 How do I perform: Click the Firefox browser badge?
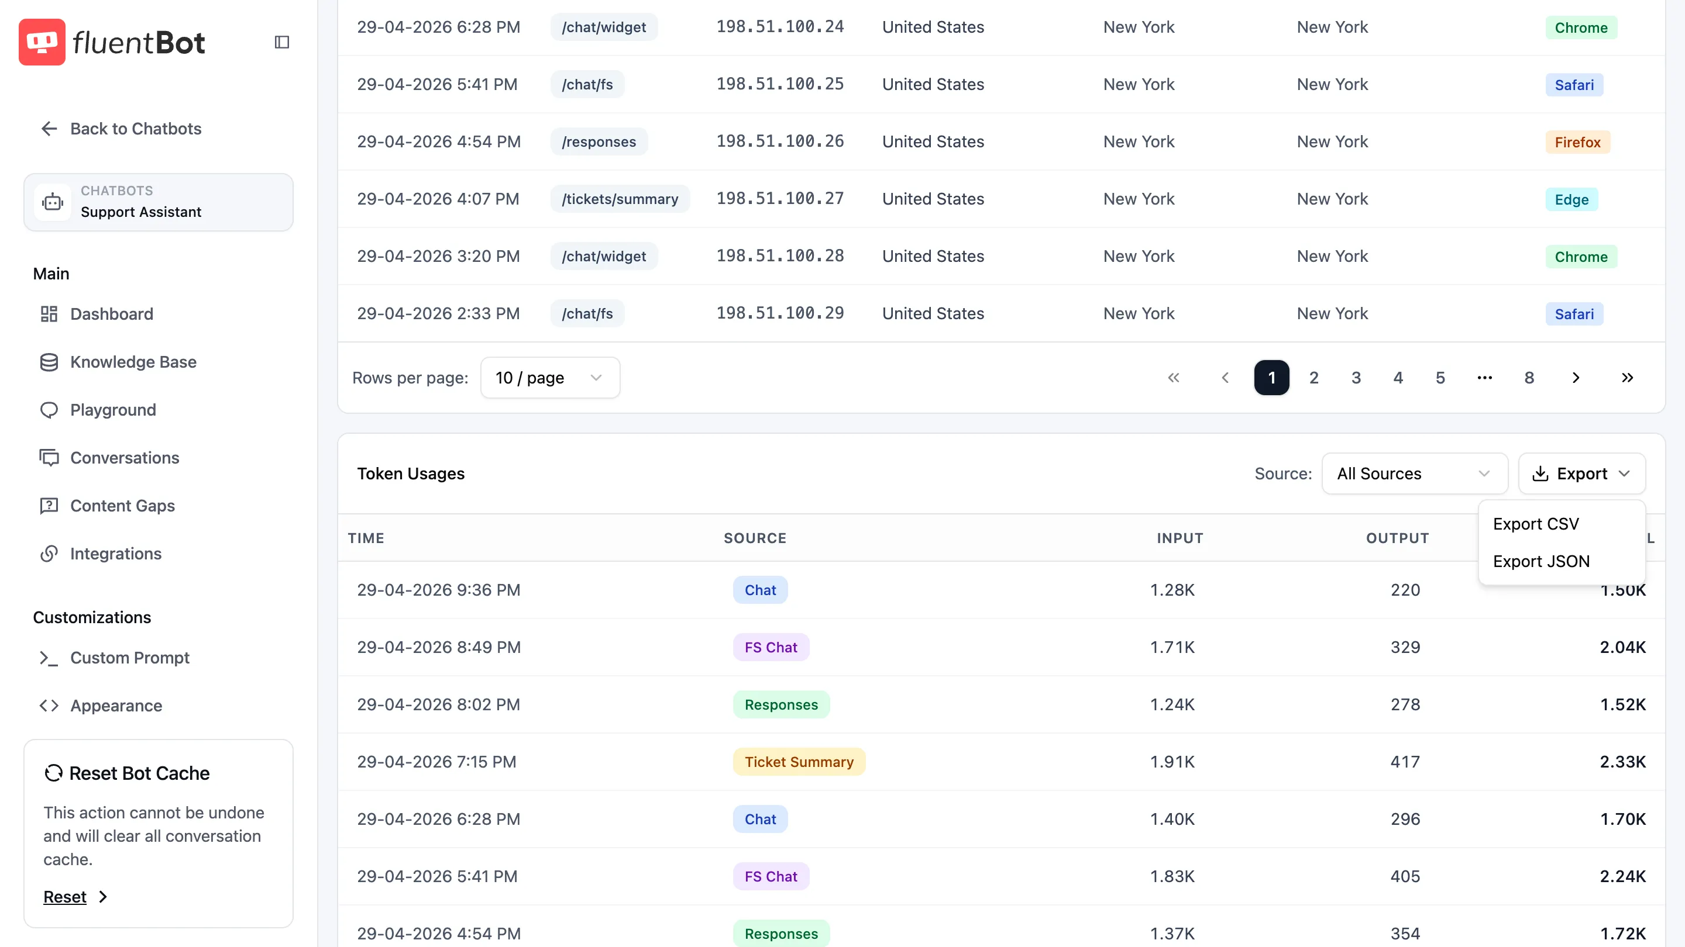[1577, 142]
